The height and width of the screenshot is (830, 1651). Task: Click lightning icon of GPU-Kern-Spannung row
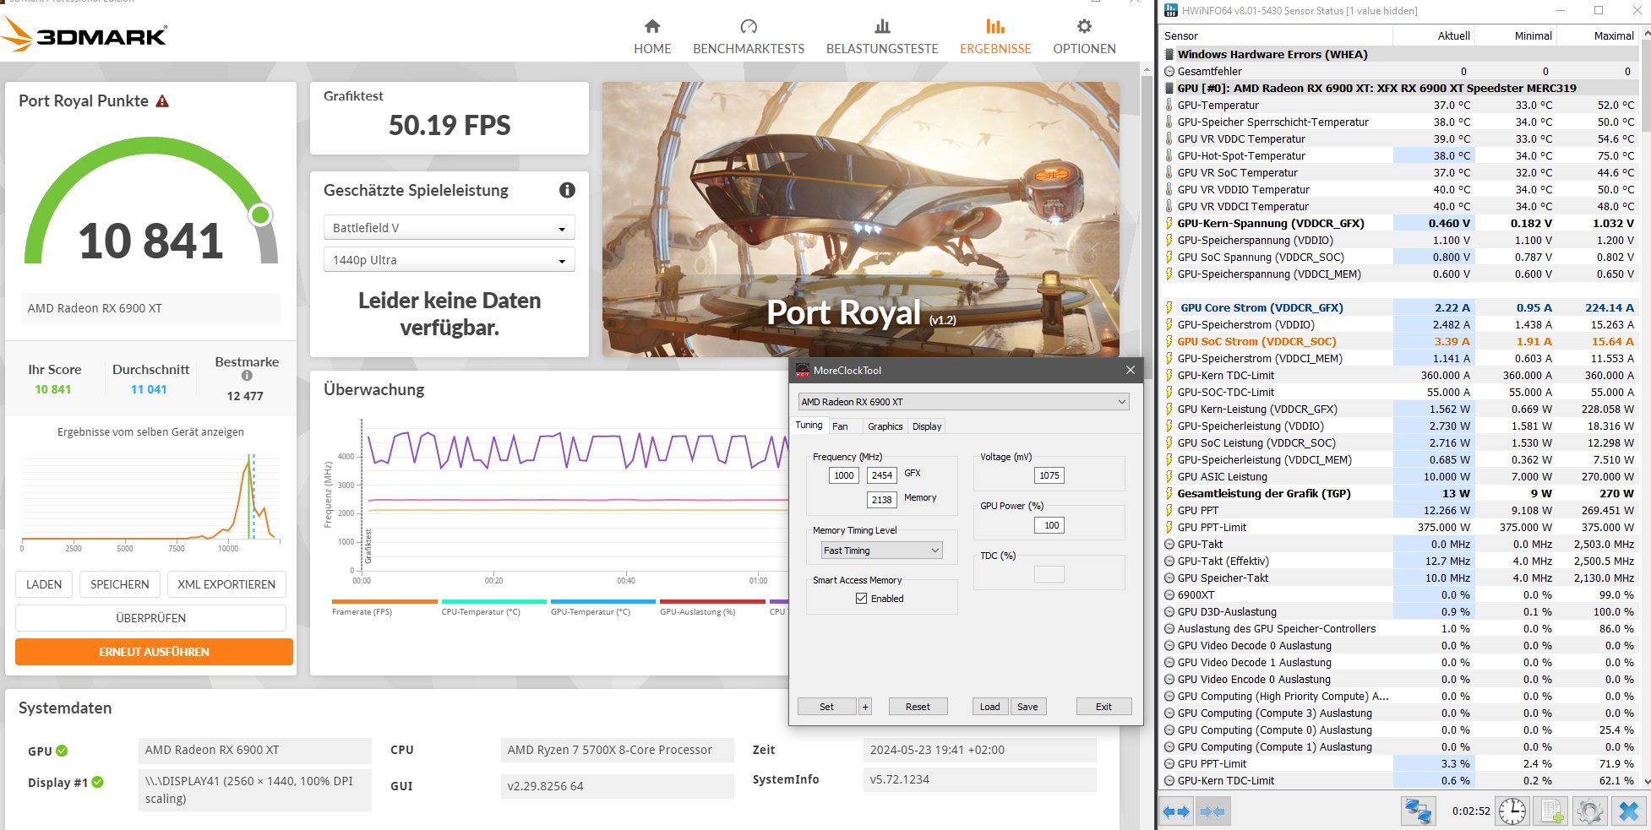point(1169,224)
